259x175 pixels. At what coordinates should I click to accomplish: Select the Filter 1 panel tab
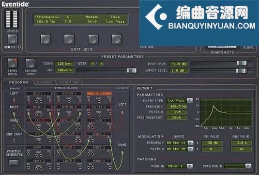point(145,88)
